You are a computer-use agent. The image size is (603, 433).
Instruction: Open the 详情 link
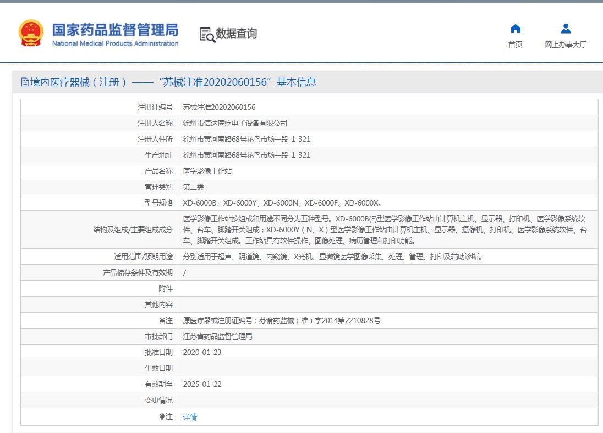tap(190, 417)
